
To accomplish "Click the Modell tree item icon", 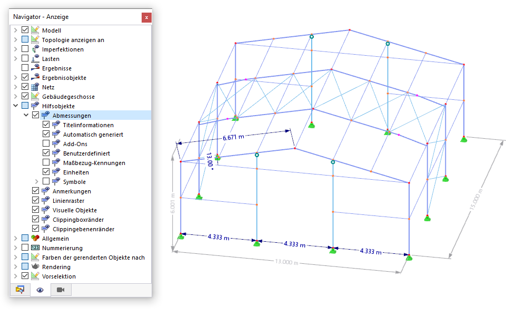I will [x=35, y=30].
